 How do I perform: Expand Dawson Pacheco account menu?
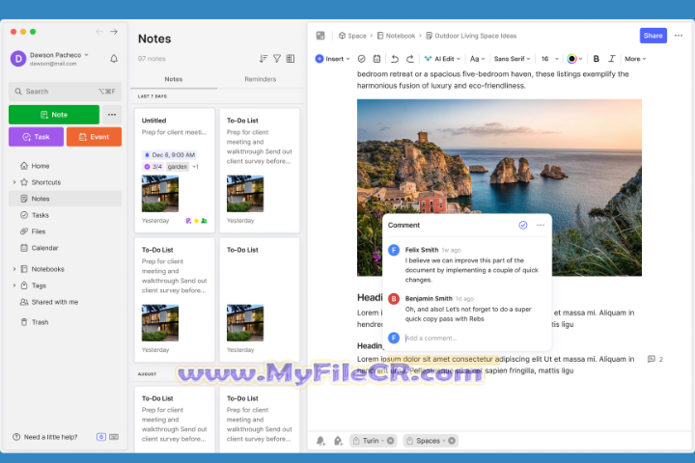[x=87, y=55]
